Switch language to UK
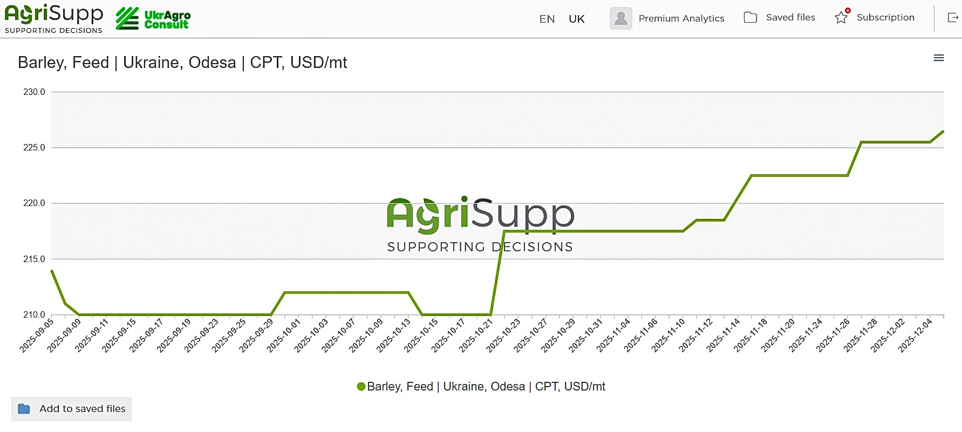962x432 pixels. [576, 19]
